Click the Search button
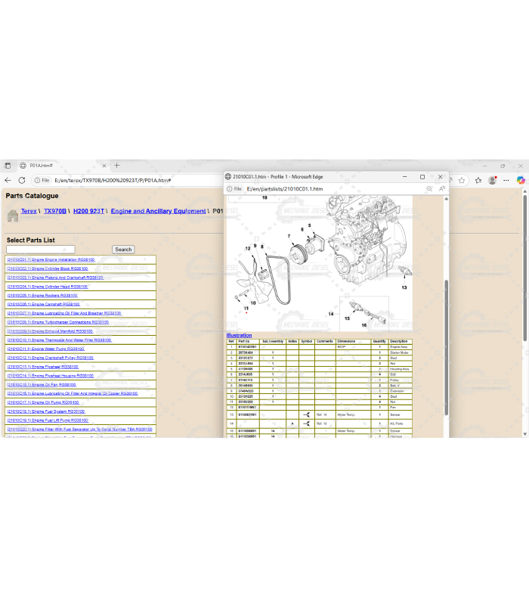This screenshot has height=605, width=529. pyautogui.click(x=123, y=250)
